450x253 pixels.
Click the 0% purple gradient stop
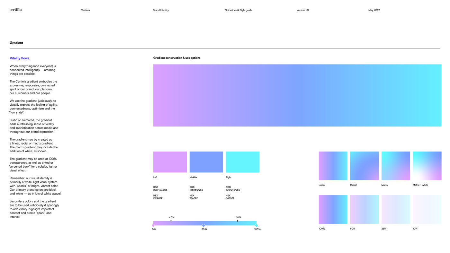click(153, 225)
